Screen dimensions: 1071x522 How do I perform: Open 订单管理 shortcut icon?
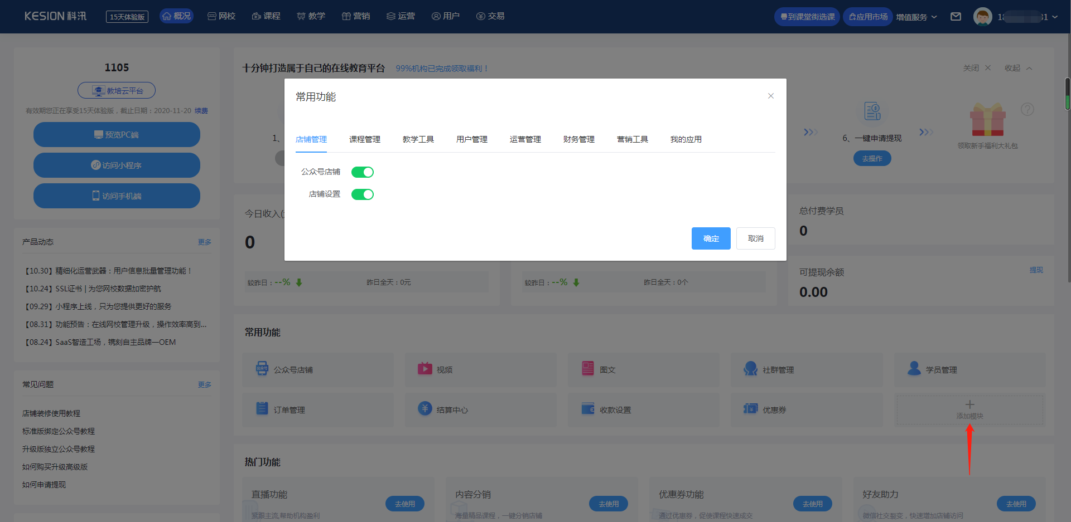coord(262,408)
